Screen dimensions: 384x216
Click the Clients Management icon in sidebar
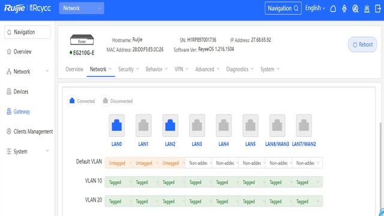click(9, 131)
